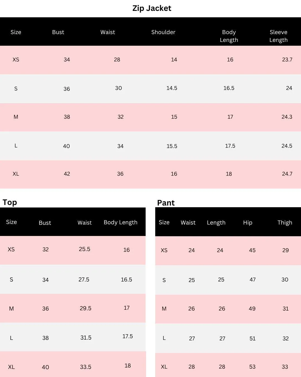Click the Top section heading

click(x=10, y=202)
